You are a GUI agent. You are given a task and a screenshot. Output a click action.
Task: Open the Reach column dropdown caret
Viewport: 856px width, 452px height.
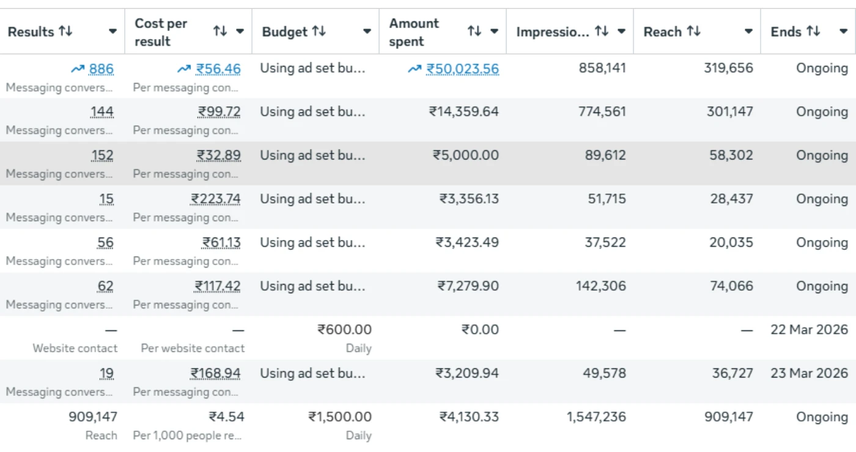coord(748,32)
